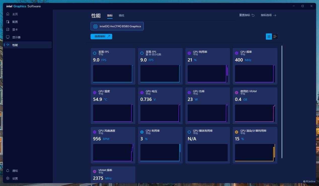Click the 使用的 VRAM graph

255,113
